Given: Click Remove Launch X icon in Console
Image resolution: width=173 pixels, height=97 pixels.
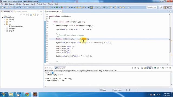Looking at the screenshot, I should pos(135,68).
